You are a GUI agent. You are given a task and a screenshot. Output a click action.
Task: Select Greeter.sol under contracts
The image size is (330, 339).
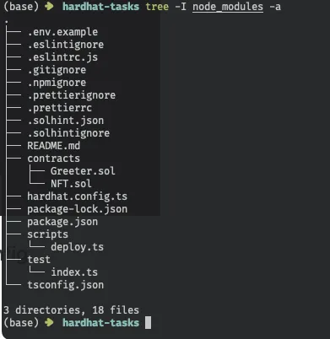pos(83,171)
